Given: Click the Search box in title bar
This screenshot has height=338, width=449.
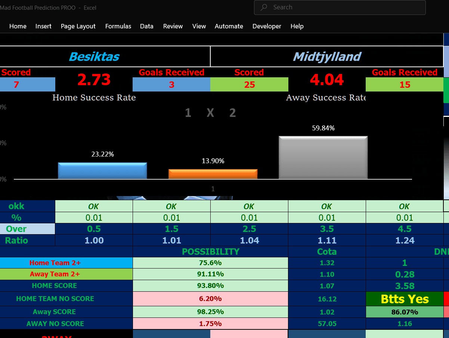Looking at the screenshot, I should [340, 7].
